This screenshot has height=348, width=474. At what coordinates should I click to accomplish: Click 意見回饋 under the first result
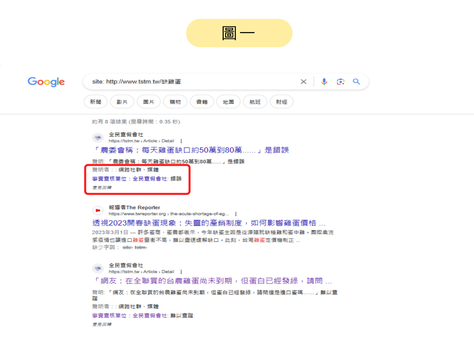point(102,188)
